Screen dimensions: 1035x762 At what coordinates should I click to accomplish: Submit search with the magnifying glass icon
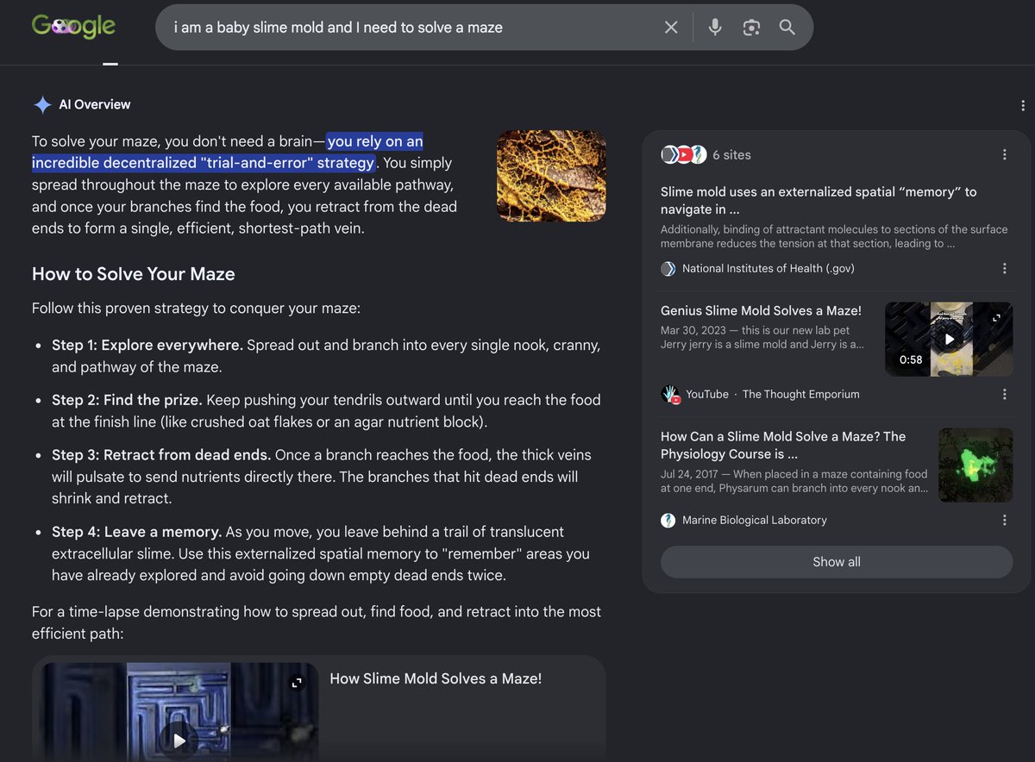pyautogui.click(x=787, y=28)
